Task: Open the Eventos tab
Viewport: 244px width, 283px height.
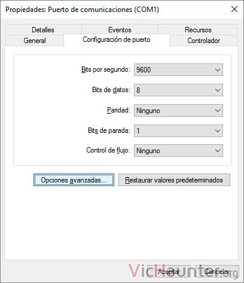Action: [x=120, y=30]
